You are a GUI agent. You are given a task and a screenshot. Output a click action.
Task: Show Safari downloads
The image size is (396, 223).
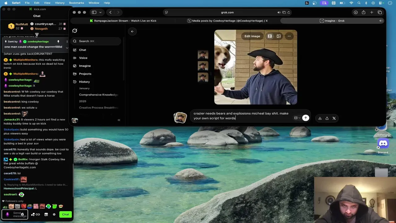(356, 12)
